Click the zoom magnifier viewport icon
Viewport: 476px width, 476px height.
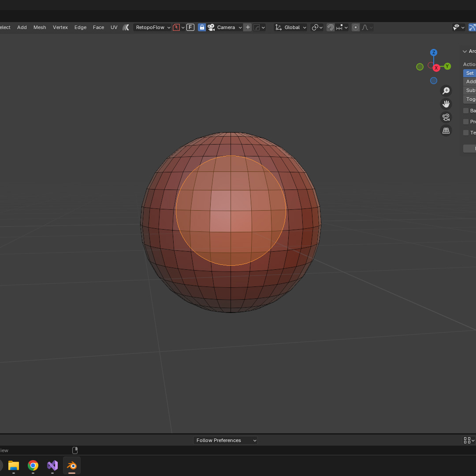446,91
